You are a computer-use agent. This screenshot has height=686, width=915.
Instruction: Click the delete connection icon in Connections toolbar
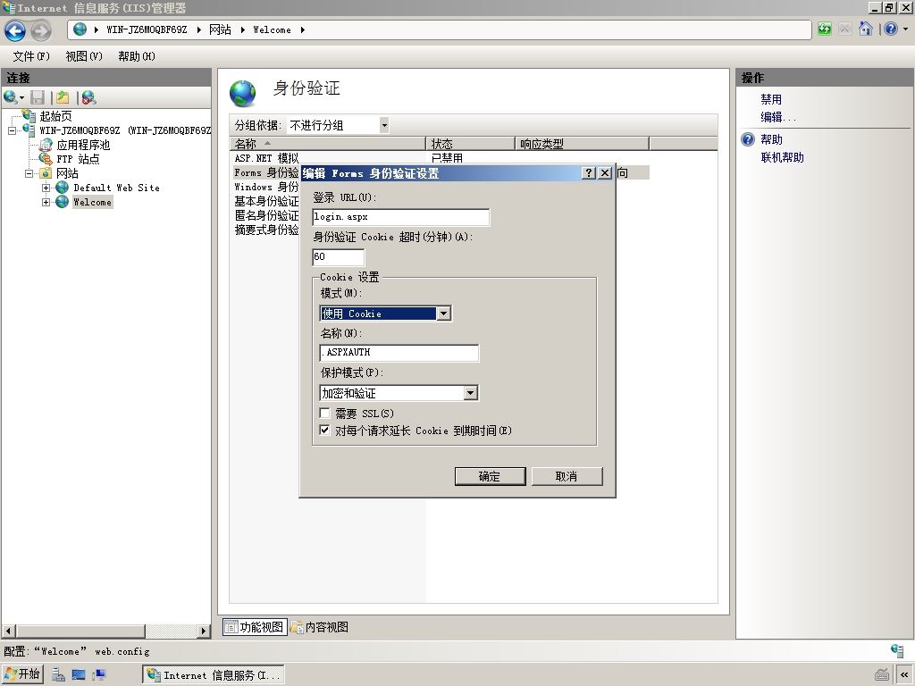(x=88, y=97)
